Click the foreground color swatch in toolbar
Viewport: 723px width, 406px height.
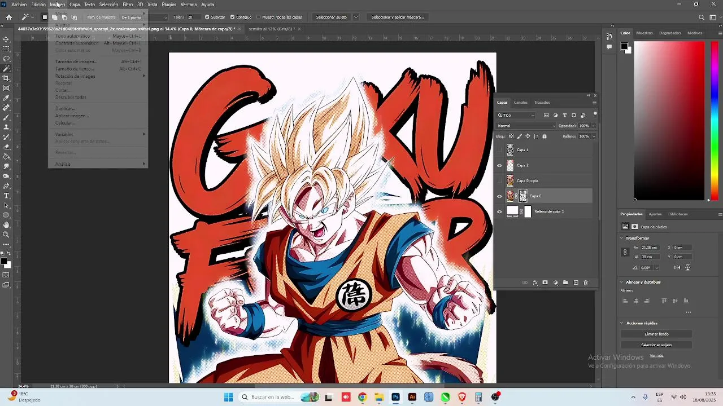pos(3,261)
